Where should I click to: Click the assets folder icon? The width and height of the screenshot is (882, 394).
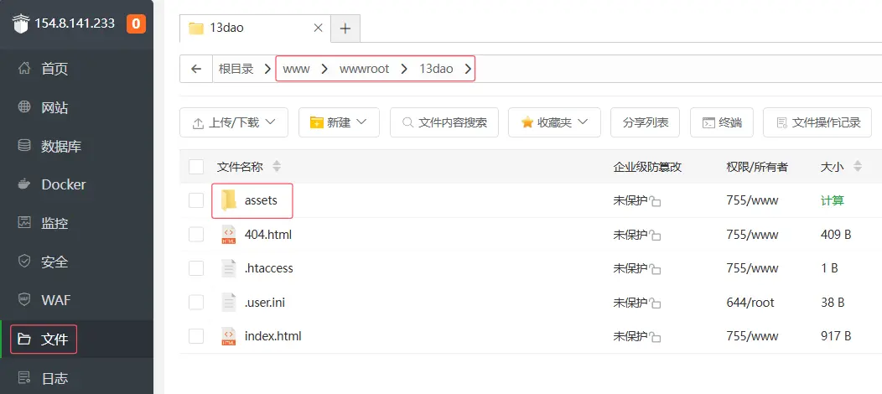(x=228, y=200)
